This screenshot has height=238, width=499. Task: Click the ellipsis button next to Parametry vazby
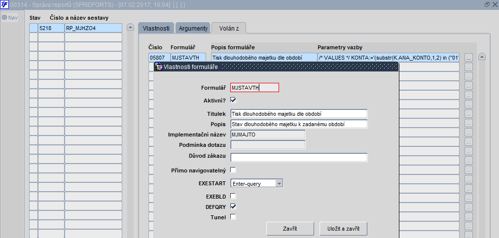468,58
